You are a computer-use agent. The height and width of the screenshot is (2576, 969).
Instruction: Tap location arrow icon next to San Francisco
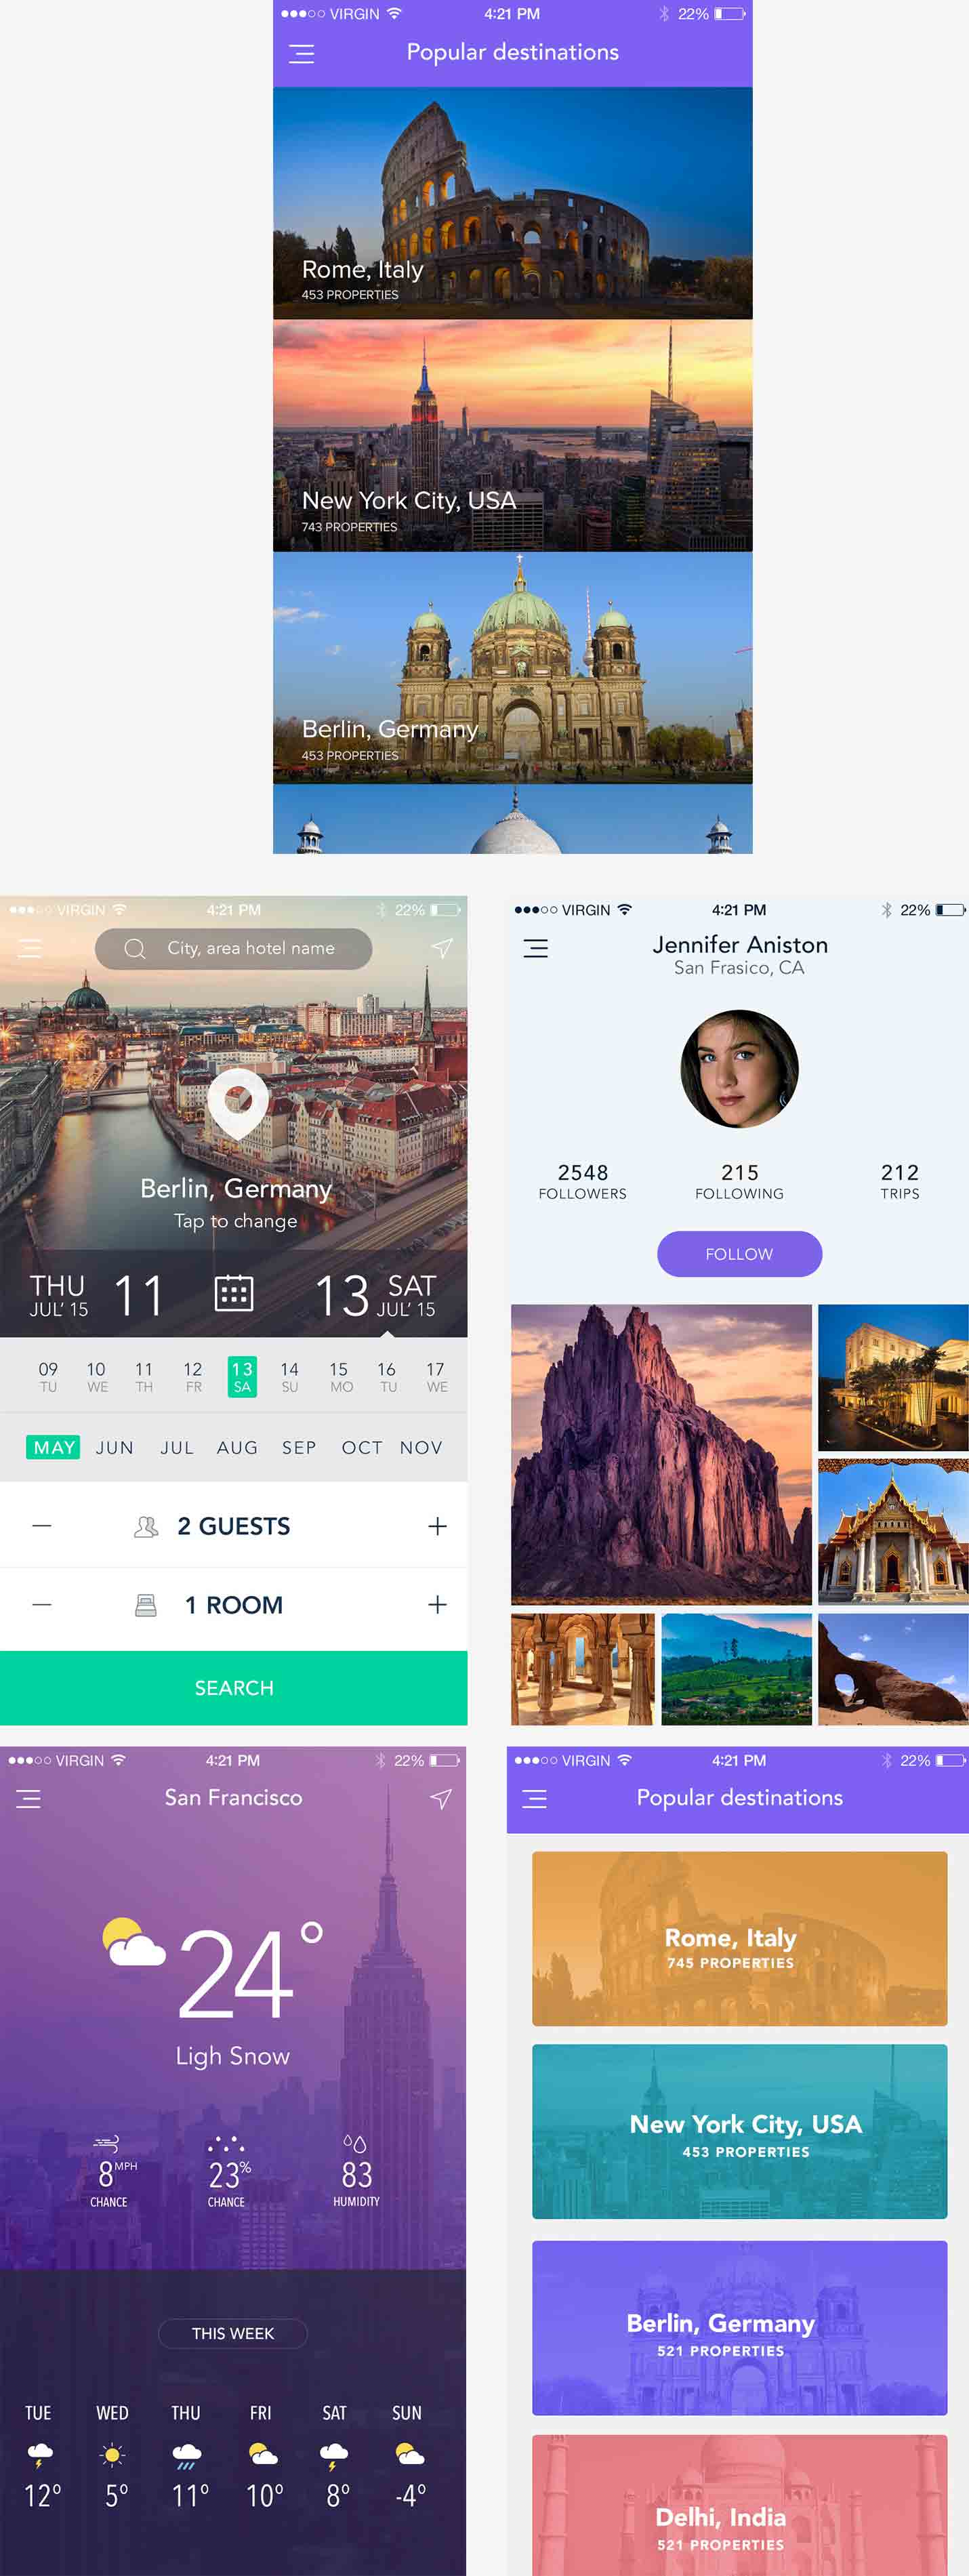point(441,1798)
